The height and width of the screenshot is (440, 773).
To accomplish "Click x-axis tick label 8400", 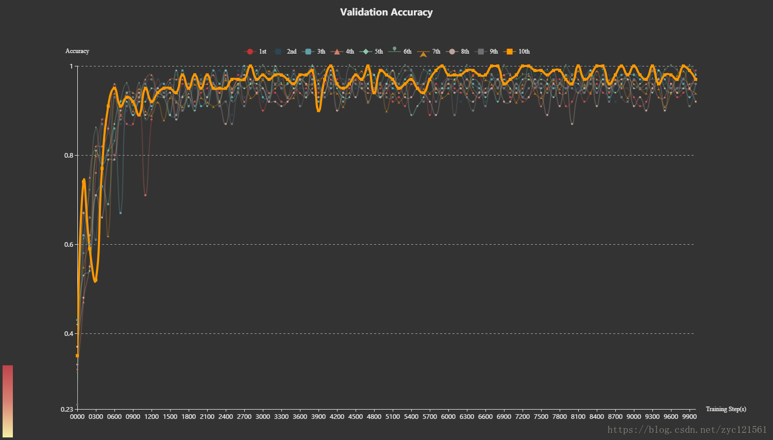I will coord(597,417).
